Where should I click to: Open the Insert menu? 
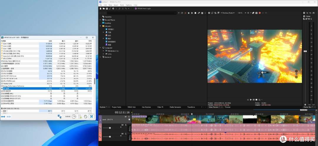[116, 5]
